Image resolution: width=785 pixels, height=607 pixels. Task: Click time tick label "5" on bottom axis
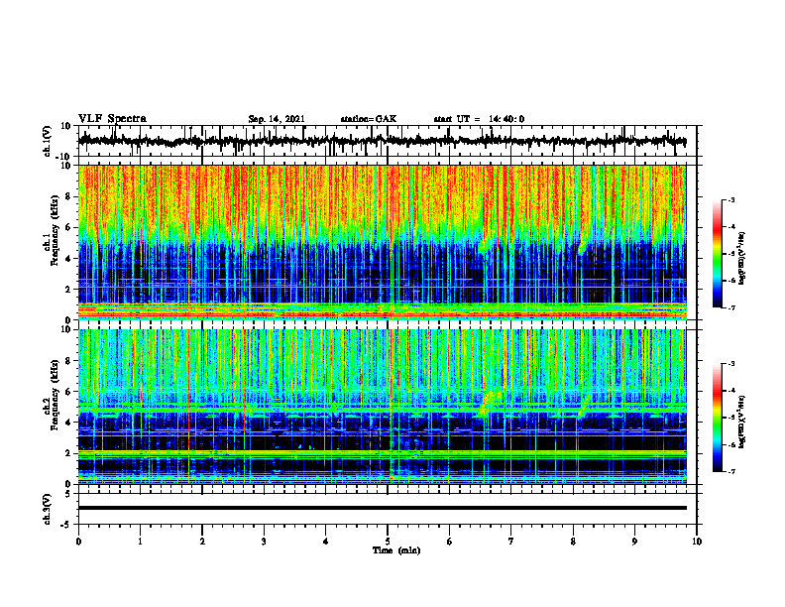[x=388, y=542]
